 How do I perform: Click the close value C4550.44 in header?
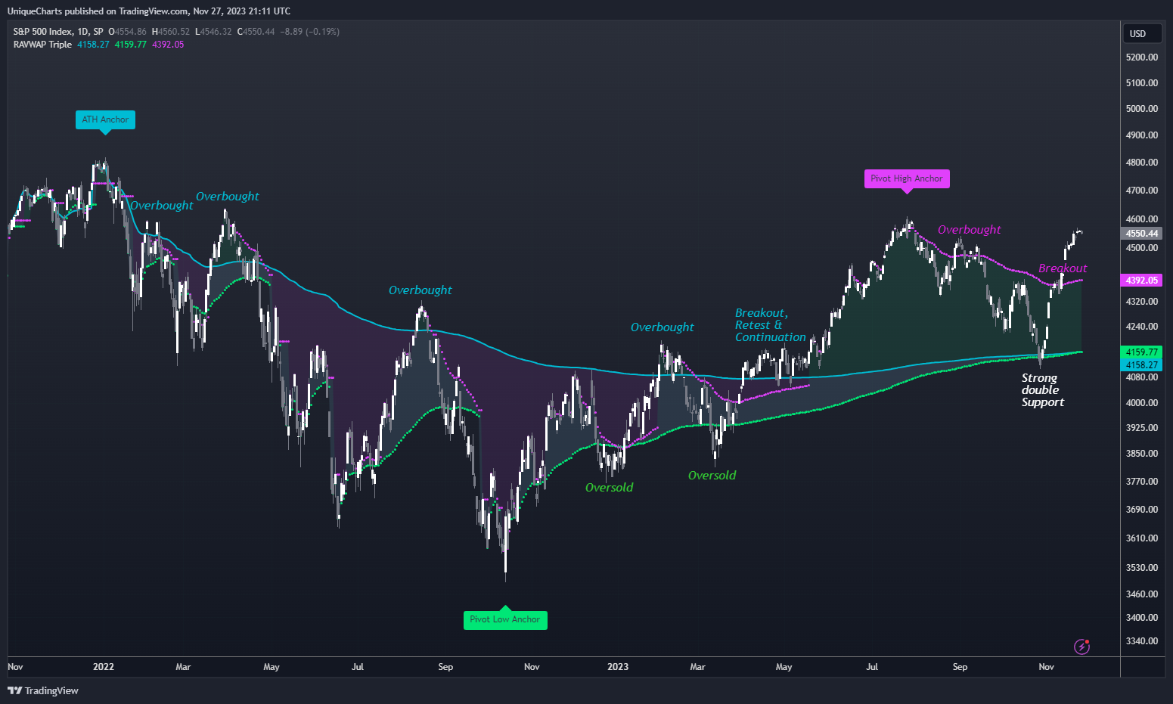[256, 32]
